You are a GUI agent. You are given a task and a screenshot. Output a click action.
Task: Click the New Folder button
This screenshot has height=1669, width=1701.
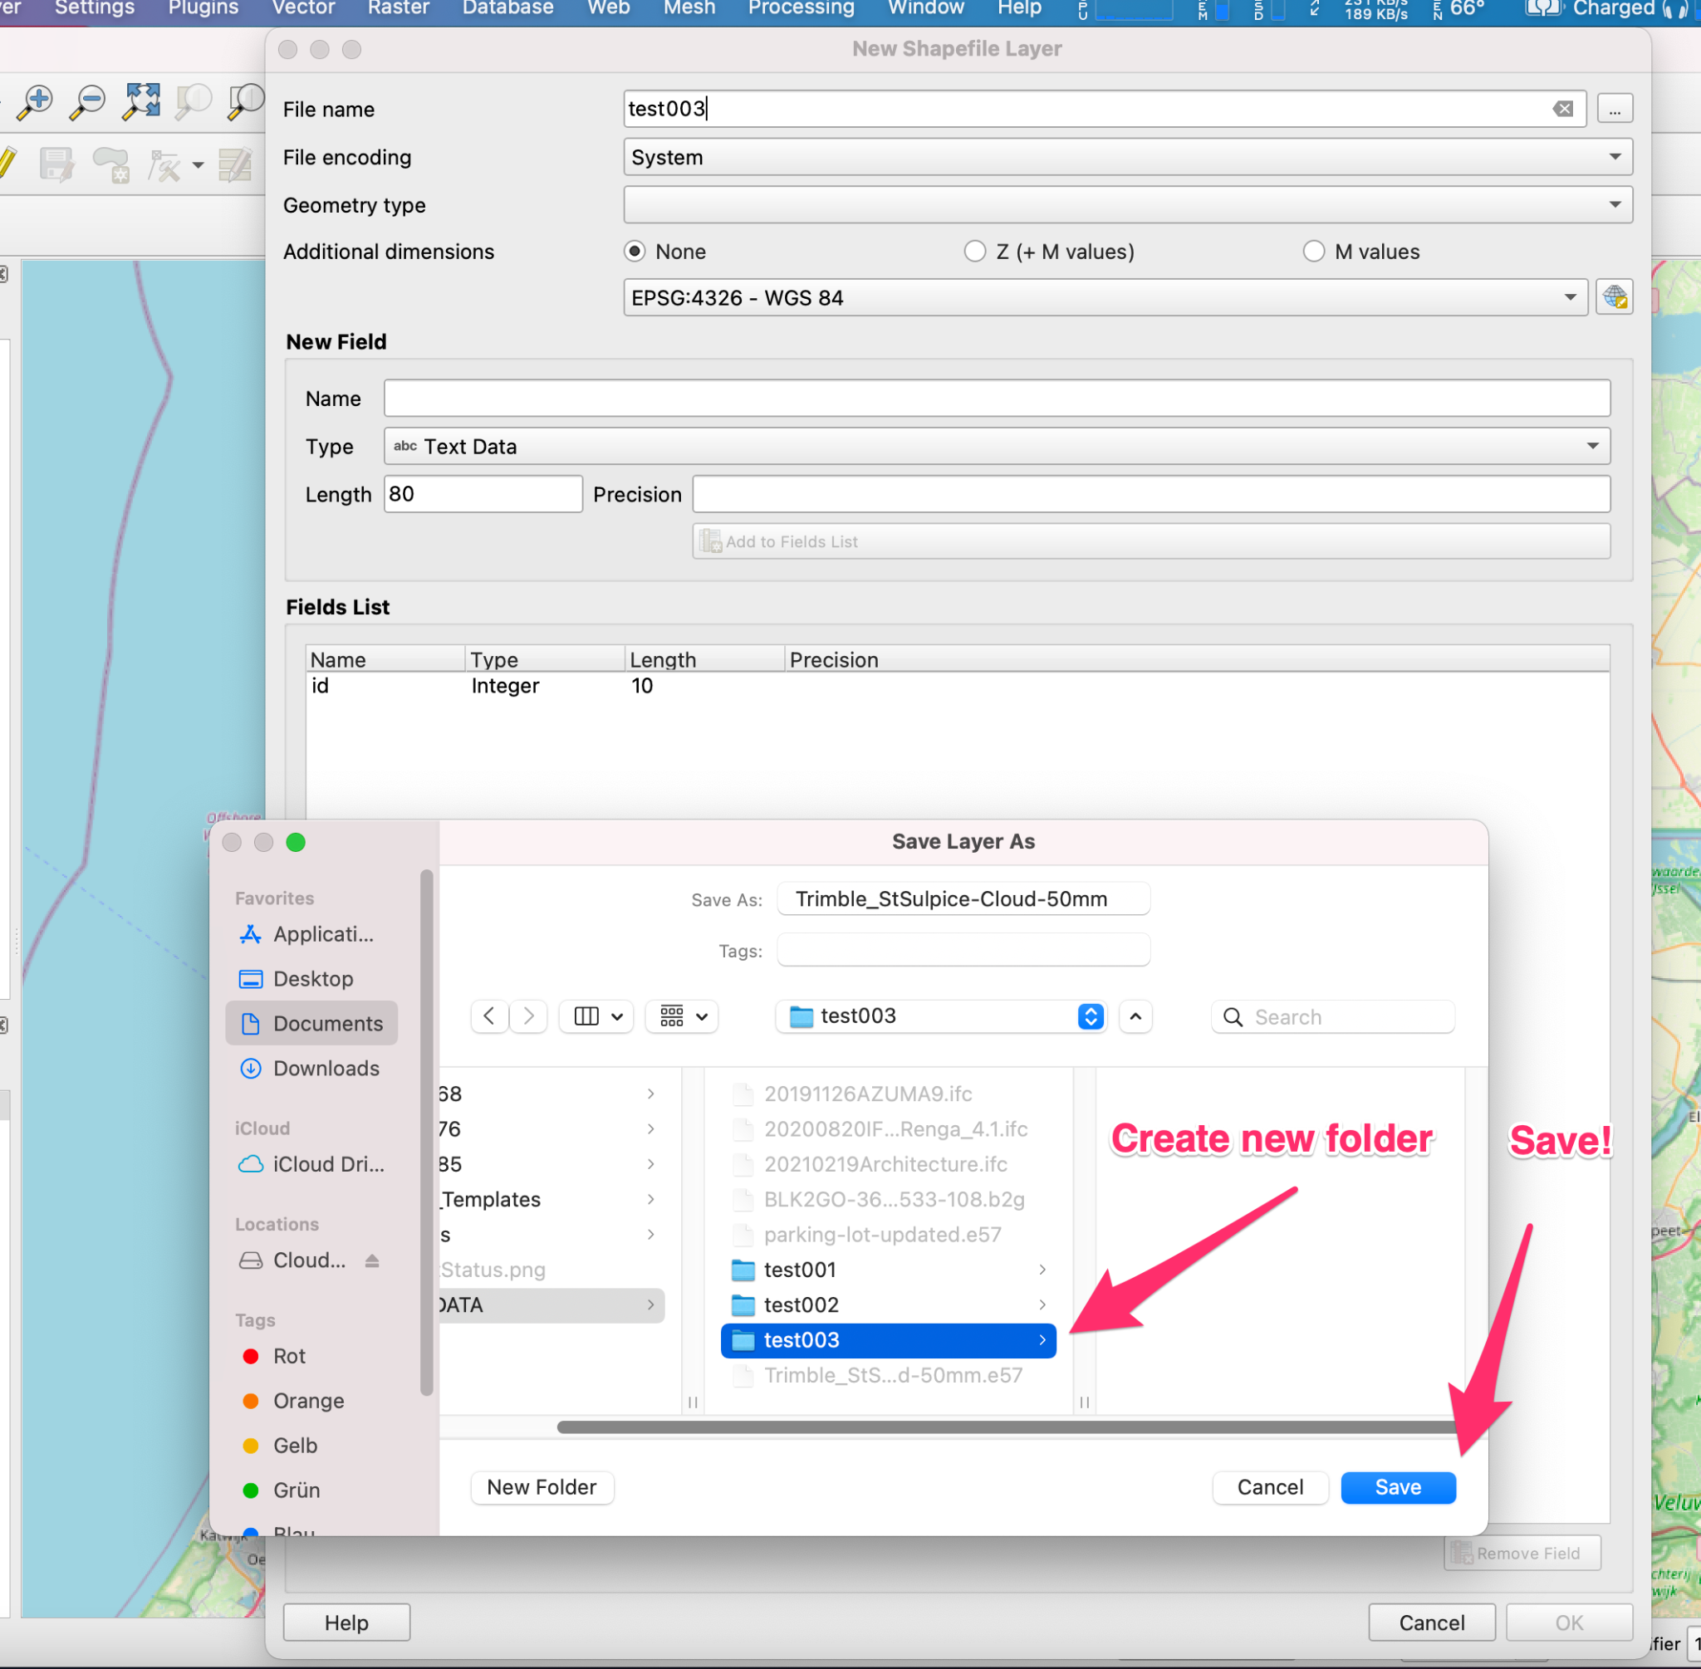(541, 1487)
